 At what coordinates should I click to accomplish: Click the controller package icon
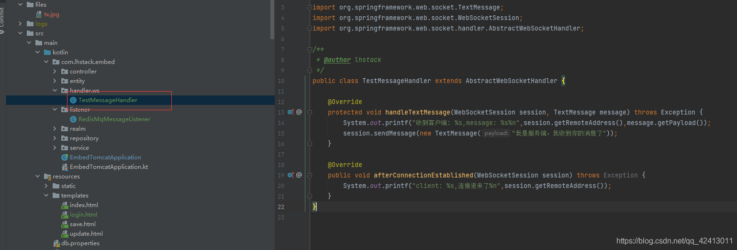(65, 71)
